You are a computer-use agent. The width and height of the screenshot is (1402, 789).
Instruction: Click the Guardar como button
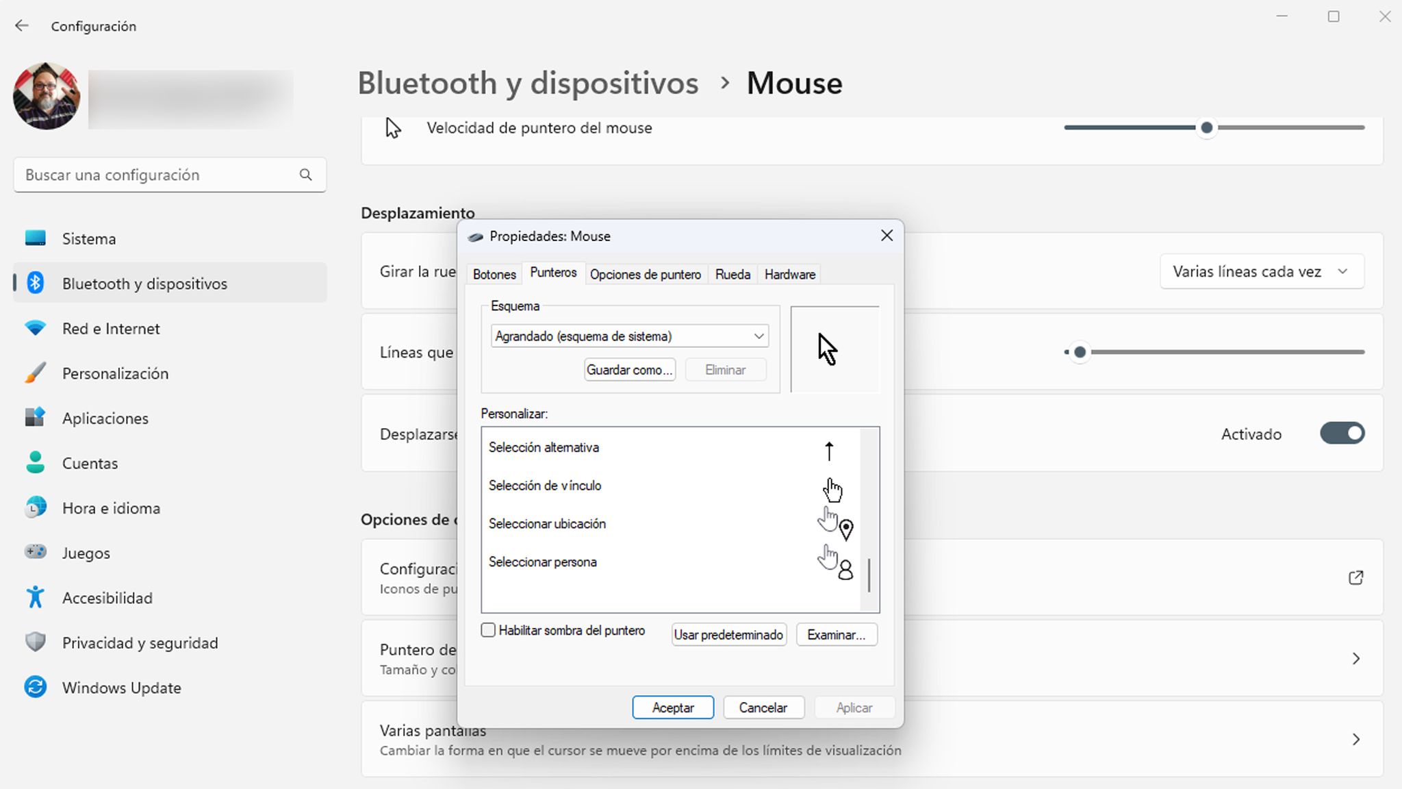pos(629,369)
